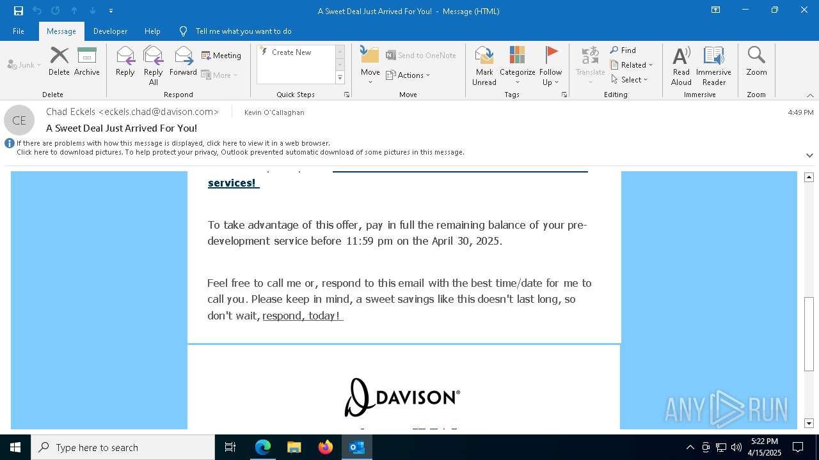Viewport: 819px width, 460px height.
Task: Click the CE sender avatar
Action: coord(19,120)
